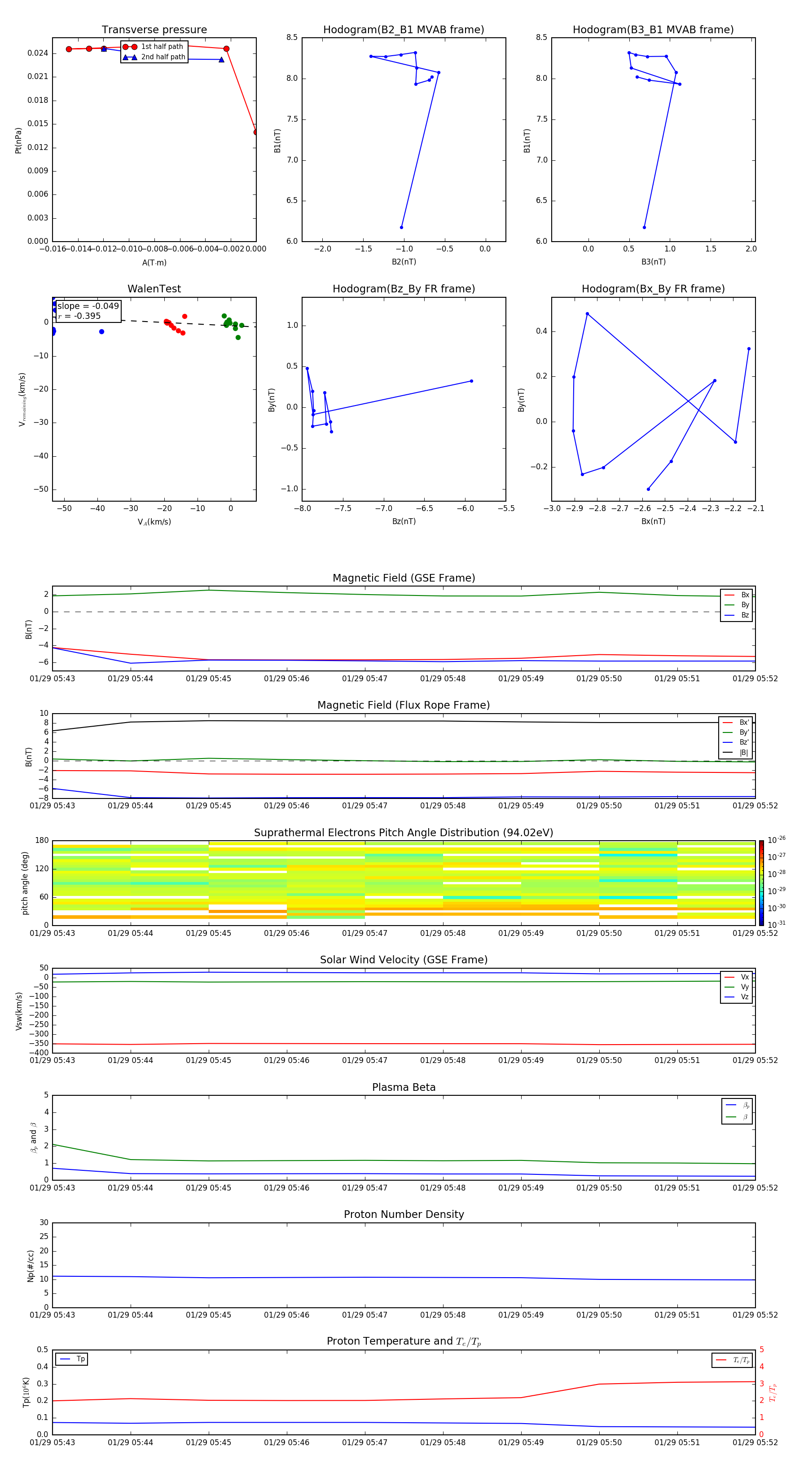Click the 'Bz(nT)' x-axis label
The height and width of the screenshot is (1482, 808).
(404, 521)
